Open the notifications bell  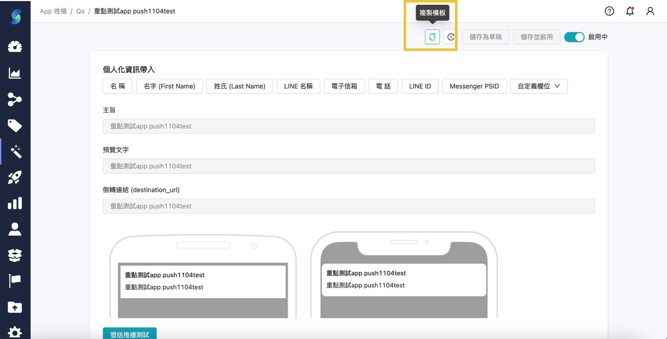[x=630, y=11]
